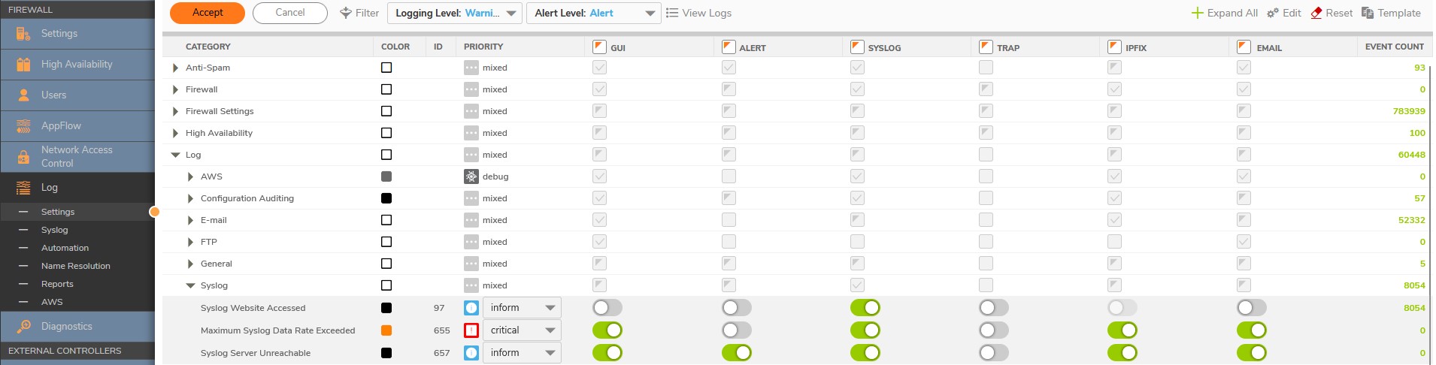Screen dimensions: 1436x365
Task: Toggle the SYSLOG column header checkbox
Action: 857,47
